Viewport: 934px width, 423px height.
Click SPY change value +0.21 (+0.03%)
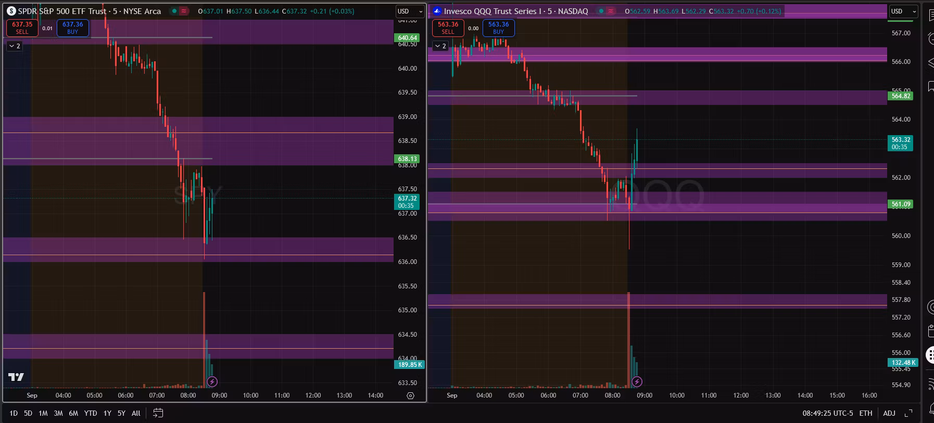(332, 11)
